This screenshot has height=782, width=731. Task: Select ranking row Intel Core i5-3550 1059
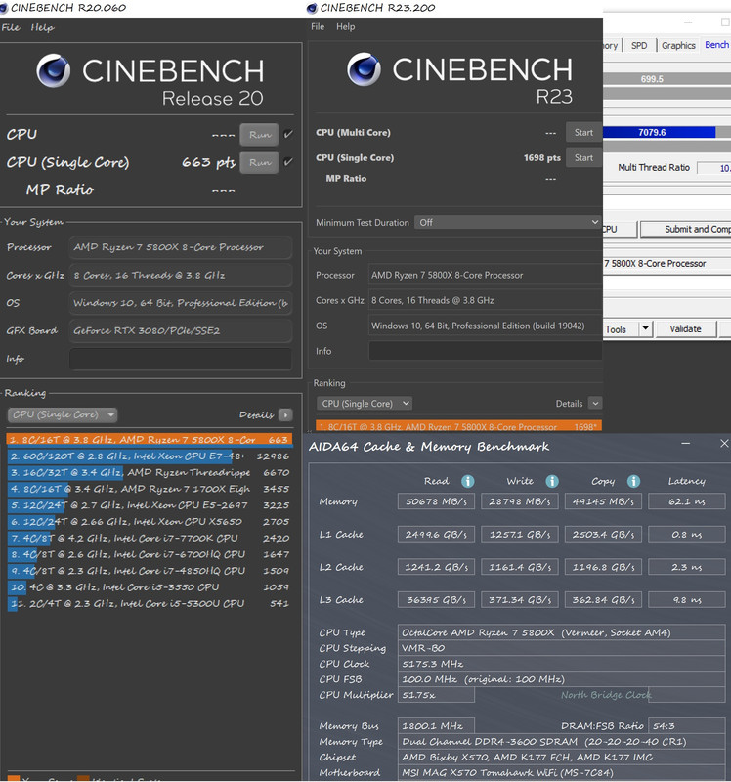[x=150, y=587]
